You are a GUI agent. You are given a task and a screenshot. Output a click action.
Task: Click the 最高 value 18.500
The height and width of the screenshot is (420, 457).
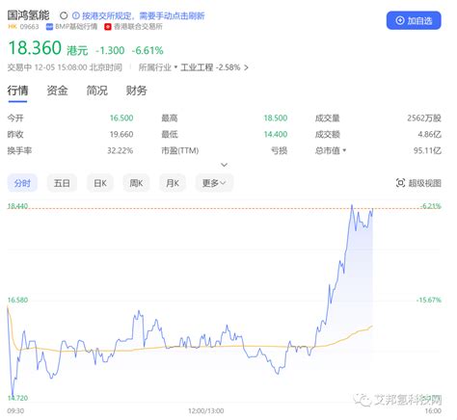coord(276,118)
